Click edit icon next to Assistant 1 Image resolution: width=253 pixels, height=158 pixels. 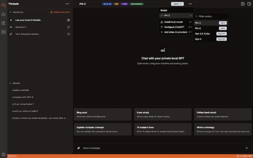(x=69, y=27)
